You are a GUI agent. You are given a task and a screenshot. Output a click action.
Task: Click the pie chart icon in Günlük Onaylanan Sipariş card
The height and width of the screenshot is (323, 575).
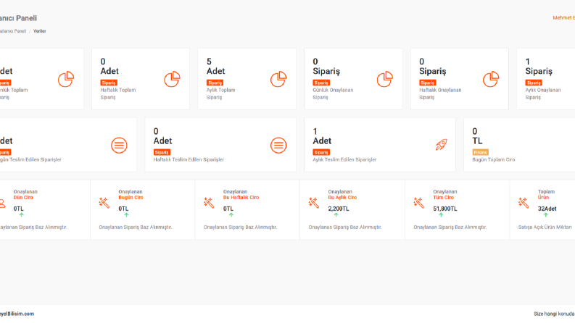coord(385,79)
